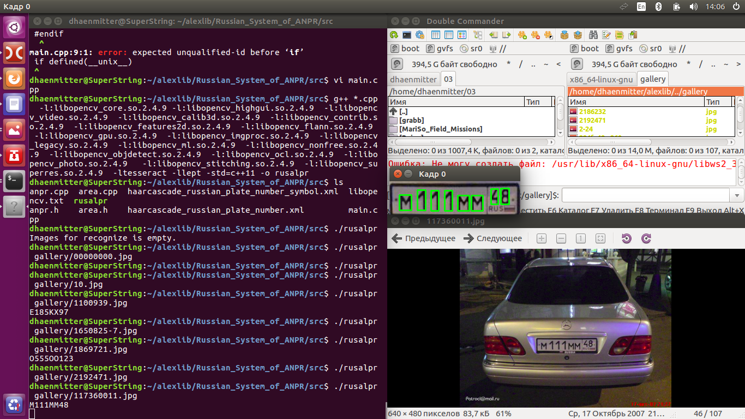Click the green Refresh icon in Double Commander
This screenshot has width=745, height=419.
point(394,35)
